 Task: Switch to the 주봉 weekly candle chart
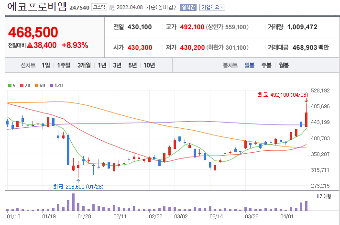266,65
